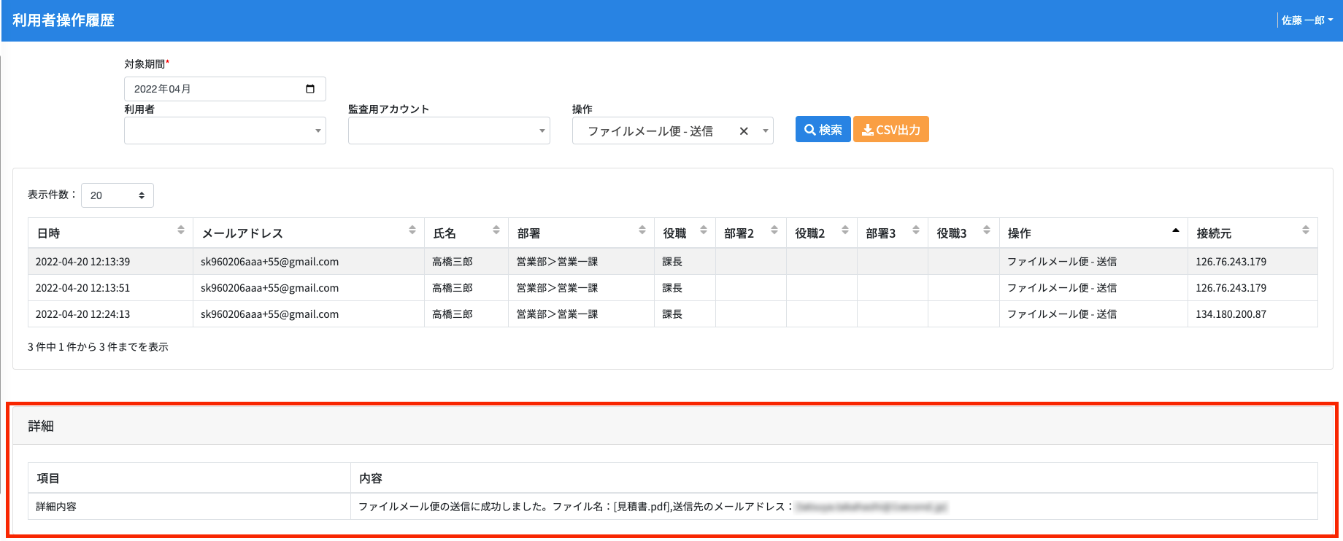The height and width of the screenshot is (541, 1343).
Task: Open the 利用者 dropdown
Action: [225, 131]
